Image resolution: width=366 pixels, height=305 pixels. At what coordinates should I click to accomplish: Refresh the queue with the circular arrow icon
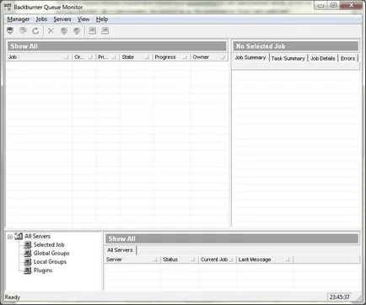click(35, 31)
